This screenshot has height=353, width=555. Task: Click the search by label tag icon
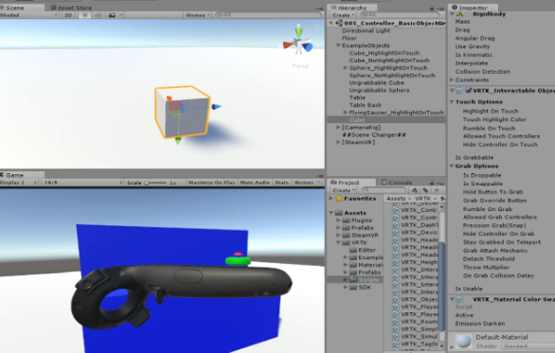(425, 190)
